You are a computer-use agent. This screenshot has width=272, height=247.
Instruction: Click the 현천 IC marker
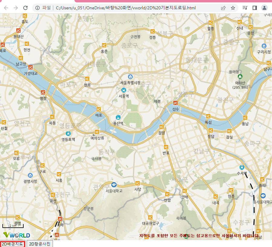click(x=27, y=44)
